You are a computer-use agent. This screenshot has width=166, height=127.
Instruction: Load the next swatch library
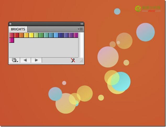point(36,60)
